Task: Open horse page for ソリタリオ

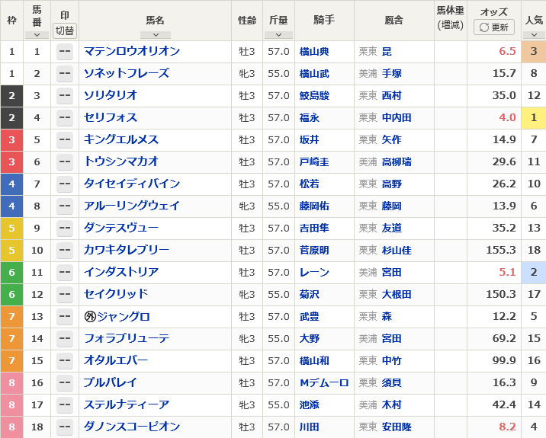Action: coord(111,95)
